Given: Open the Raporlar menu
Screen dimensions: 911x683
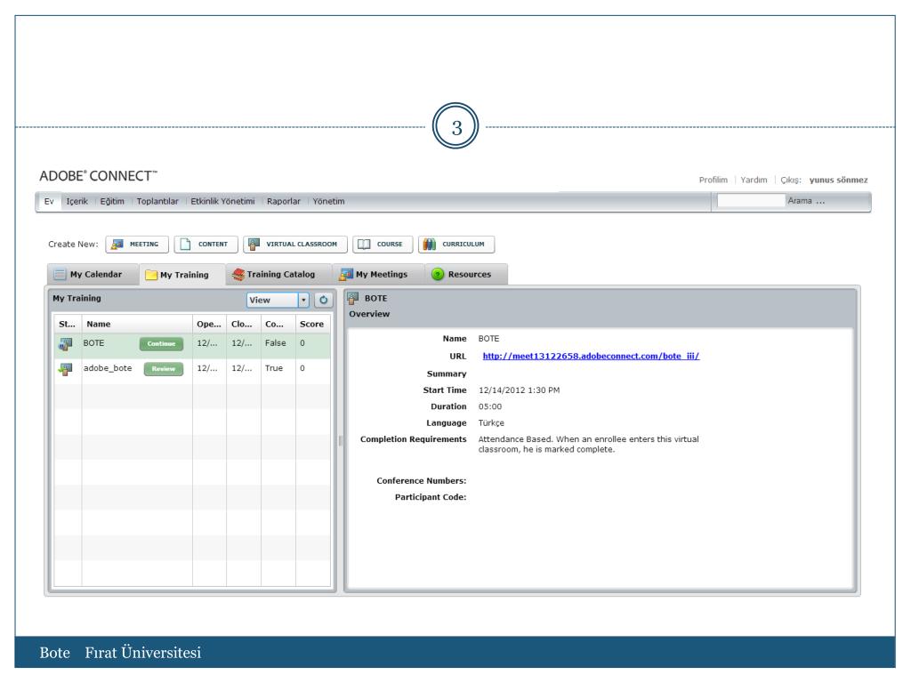Looking at the screenshot, I should coord(284,202).
